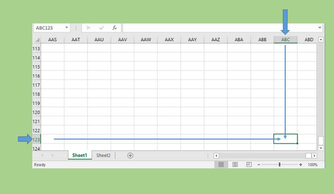Select column ABC header
334x194 pixels.
[x=285, y=40]
